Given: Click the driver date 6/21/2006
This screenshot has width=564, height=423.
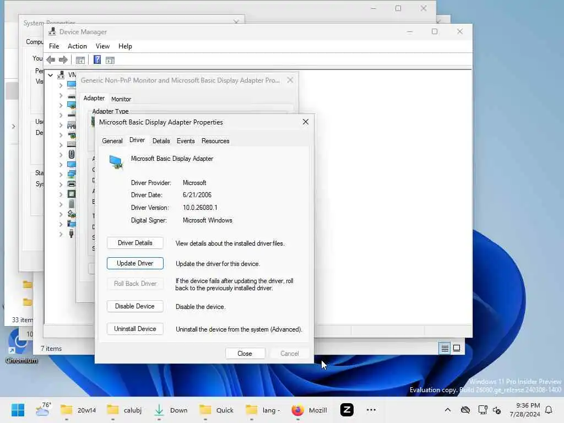Looking at the screenshot, I should pyautogui.click(x=197, y=195).
